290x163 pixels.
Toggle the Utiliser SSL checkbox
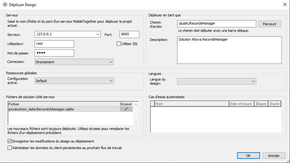click(x=119, y=44)
